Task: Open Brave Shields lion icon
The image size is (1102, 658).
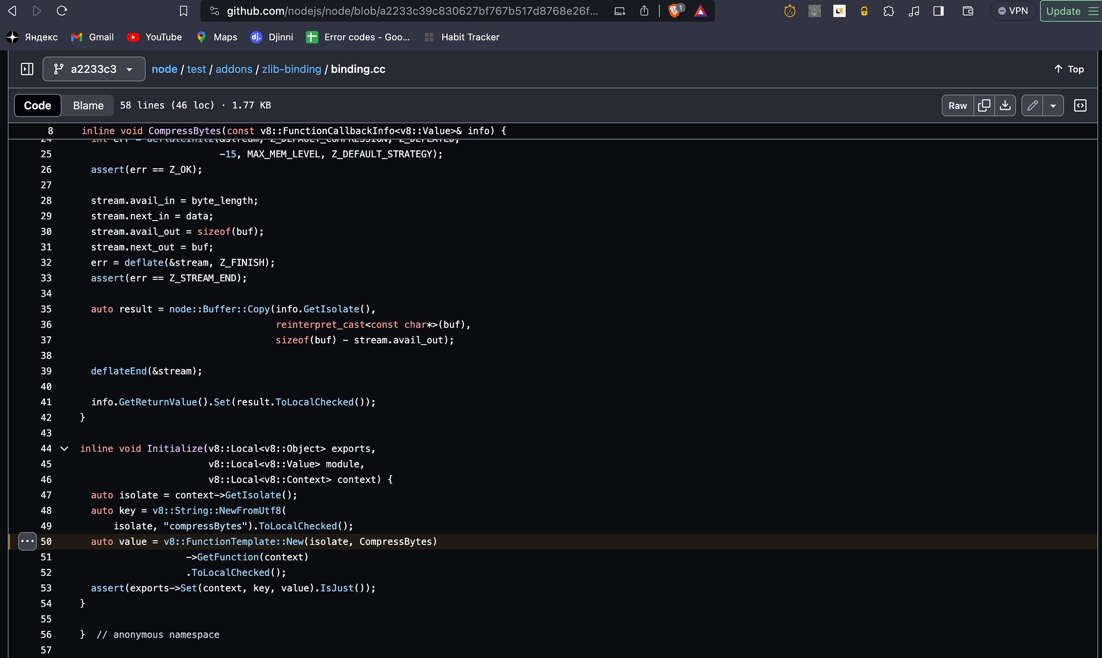Action: point(675,11)
